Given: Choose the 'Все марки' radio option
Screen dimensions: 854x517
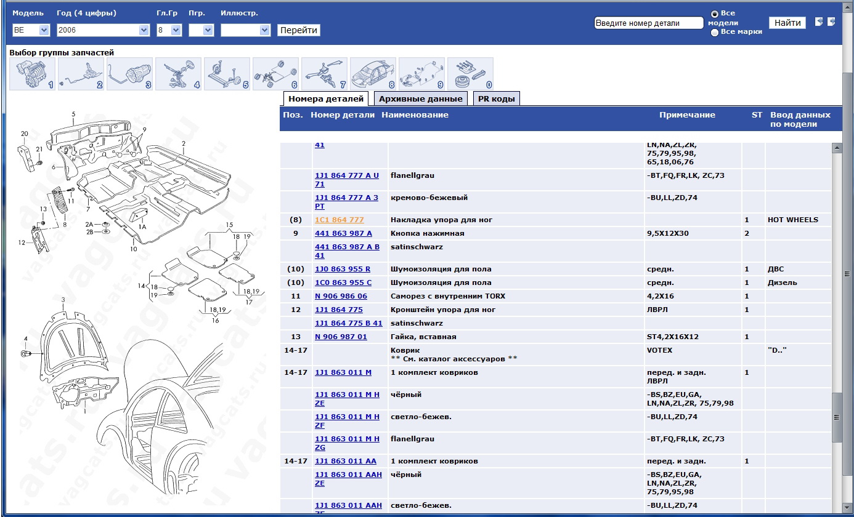Looking at the screenshot, I should click(x=715, y=33).
